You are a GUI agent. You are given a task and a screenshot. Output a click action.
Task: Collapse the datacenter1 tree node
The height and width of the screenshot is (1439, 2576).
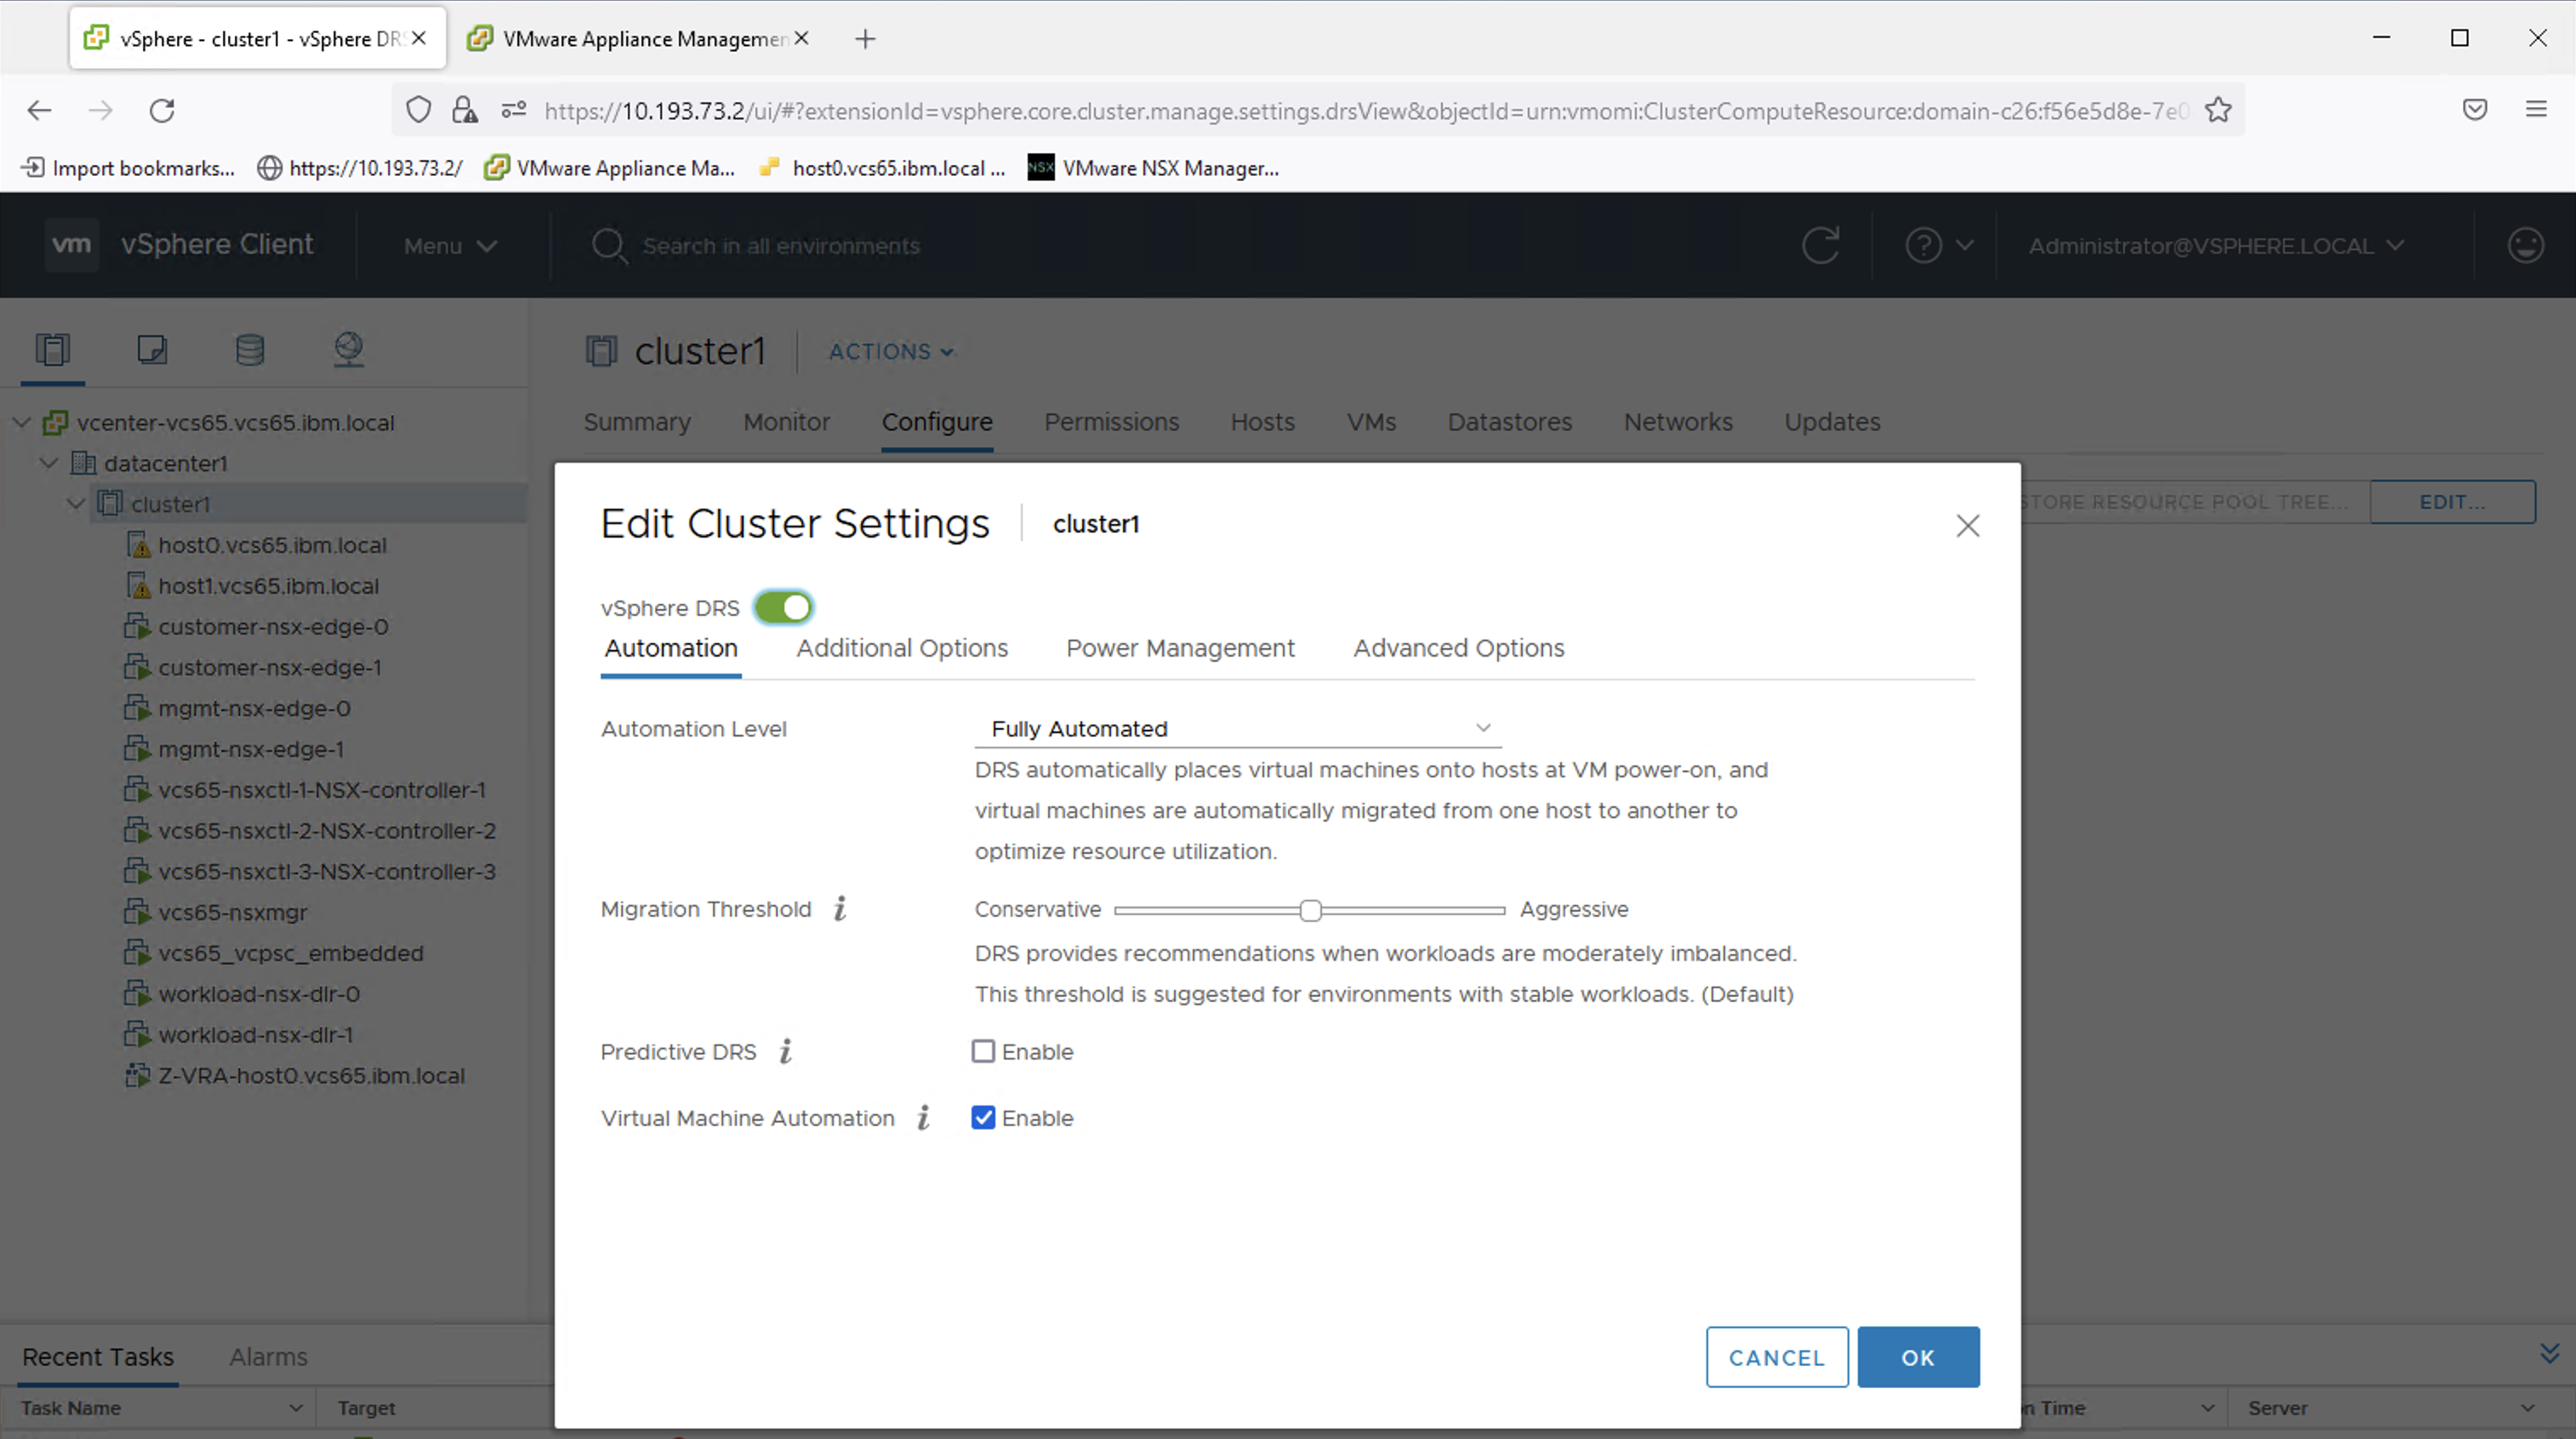49,463
